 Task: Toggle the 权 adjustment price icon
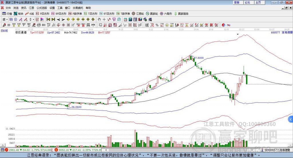click(x=37, y=19)
